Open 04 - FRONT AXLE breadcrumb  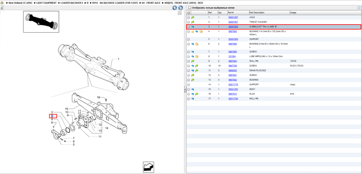tap(151, 3)
